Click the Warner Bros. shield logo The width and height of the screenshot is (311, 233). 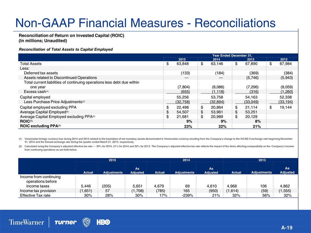click(86, 222)
